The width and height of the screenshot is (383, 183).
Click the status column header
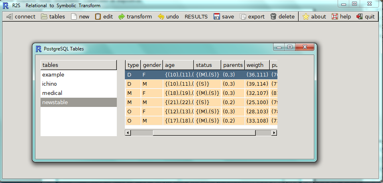pos(204,65)
